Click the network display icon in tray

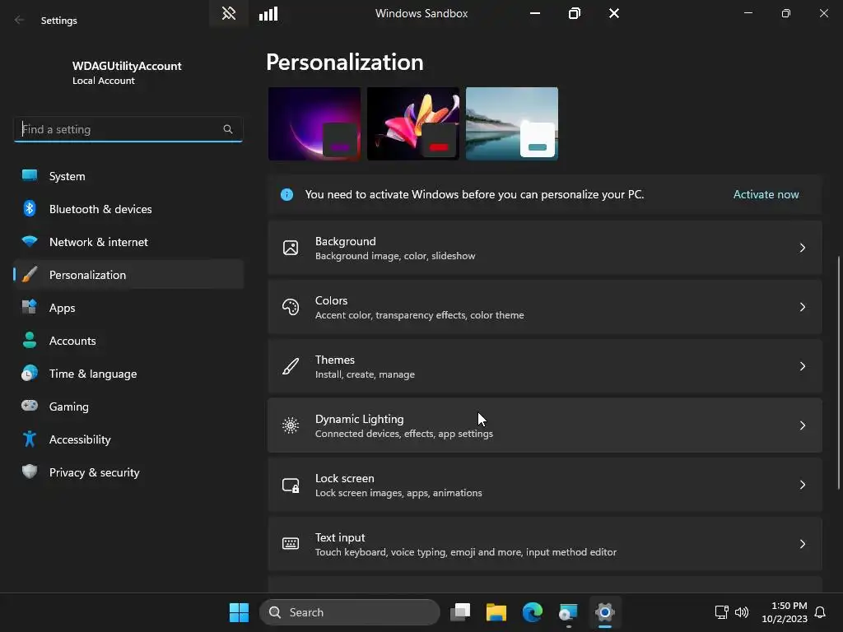coord(721,612)
